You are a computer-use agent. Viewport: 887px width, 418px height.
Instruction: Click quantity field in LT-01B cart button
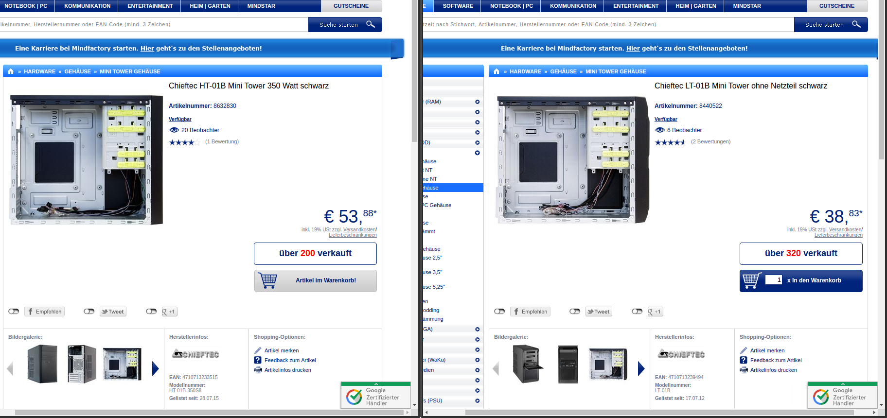(773, 280)
